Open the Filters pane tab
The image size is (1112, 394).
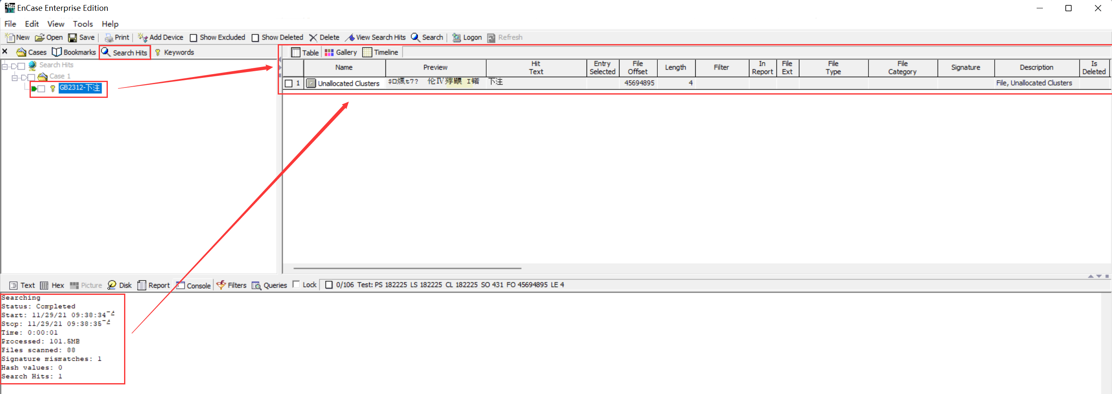click(231, 285)
